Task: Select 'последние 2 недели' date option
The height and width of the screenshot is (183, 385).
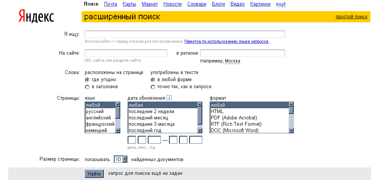Action: [163, 112]
